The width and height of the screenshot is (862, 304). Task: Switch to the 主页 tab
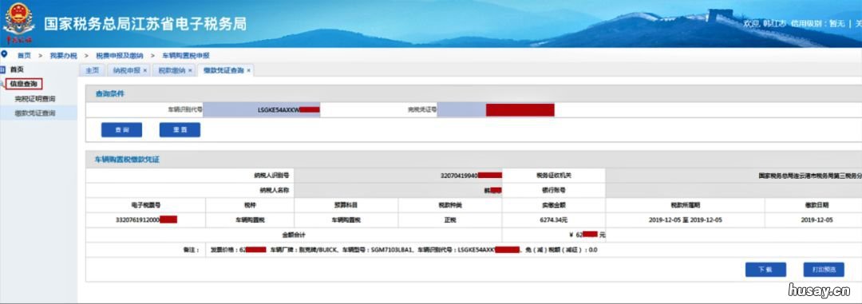point(93,70)
